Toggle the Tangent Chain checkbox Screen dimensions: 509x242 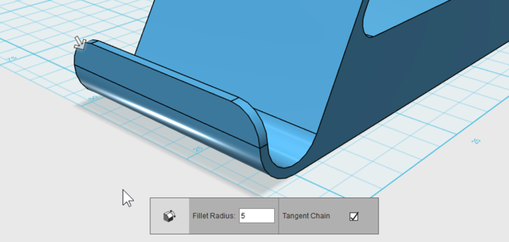tap(354, 216)
